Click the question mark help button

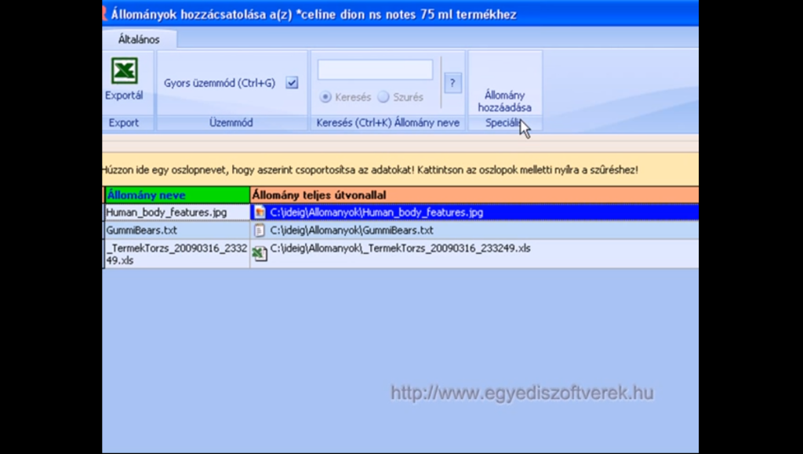coord(452,83)
